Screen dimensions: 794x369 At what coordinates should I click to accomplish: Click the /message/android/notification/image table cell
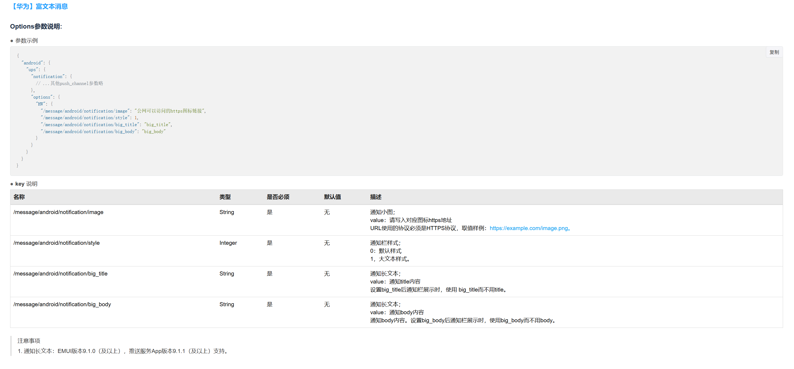(x=58, y=212)
